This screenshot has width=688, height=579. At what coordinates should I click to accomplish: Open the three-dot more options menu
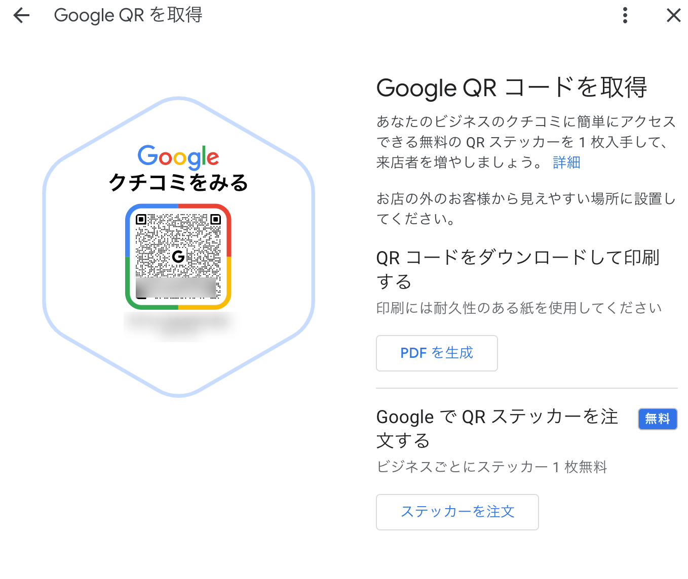(625, 16)
